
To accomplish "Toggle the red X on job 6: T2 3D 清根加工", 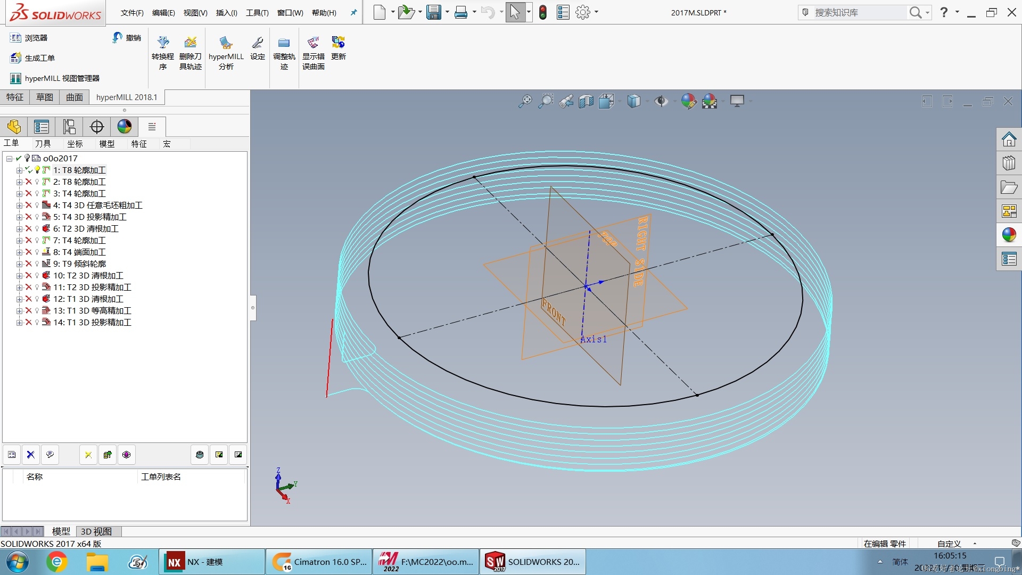I will 29,229.
